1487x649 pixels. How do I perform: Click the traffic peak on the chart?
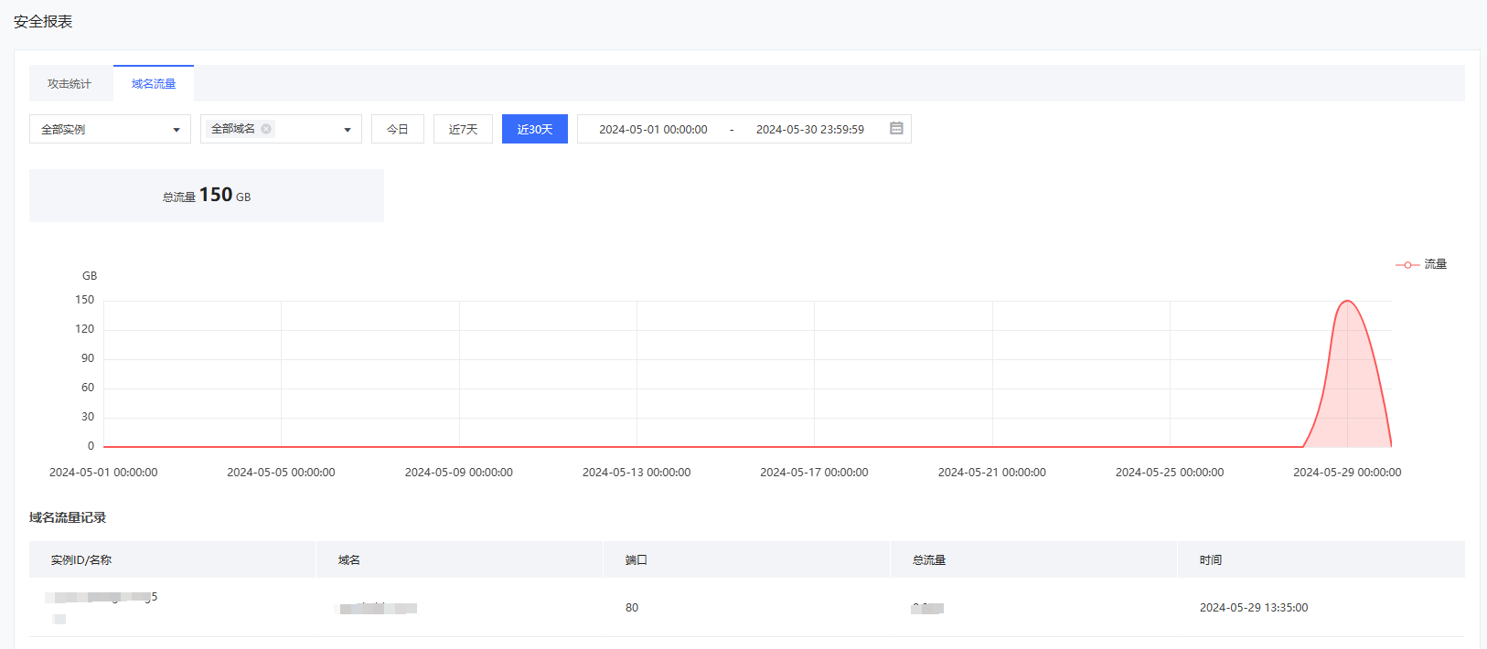[1347, 302]
